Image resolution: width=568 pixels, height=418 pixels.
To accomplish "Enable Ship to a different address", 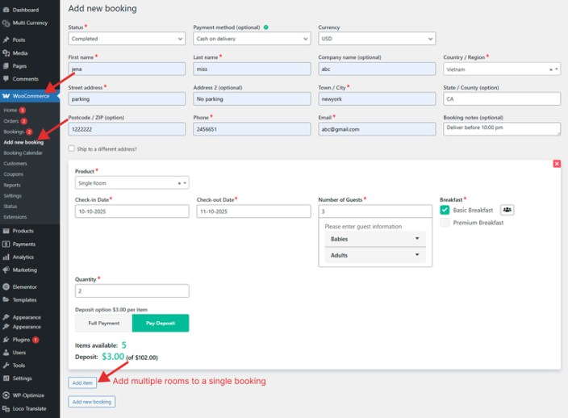I will click(x=72, y=148).
